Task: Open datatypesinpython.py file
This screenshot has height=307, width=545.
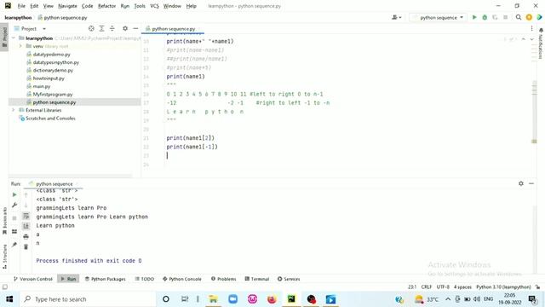Action: (x=55, y=62)
